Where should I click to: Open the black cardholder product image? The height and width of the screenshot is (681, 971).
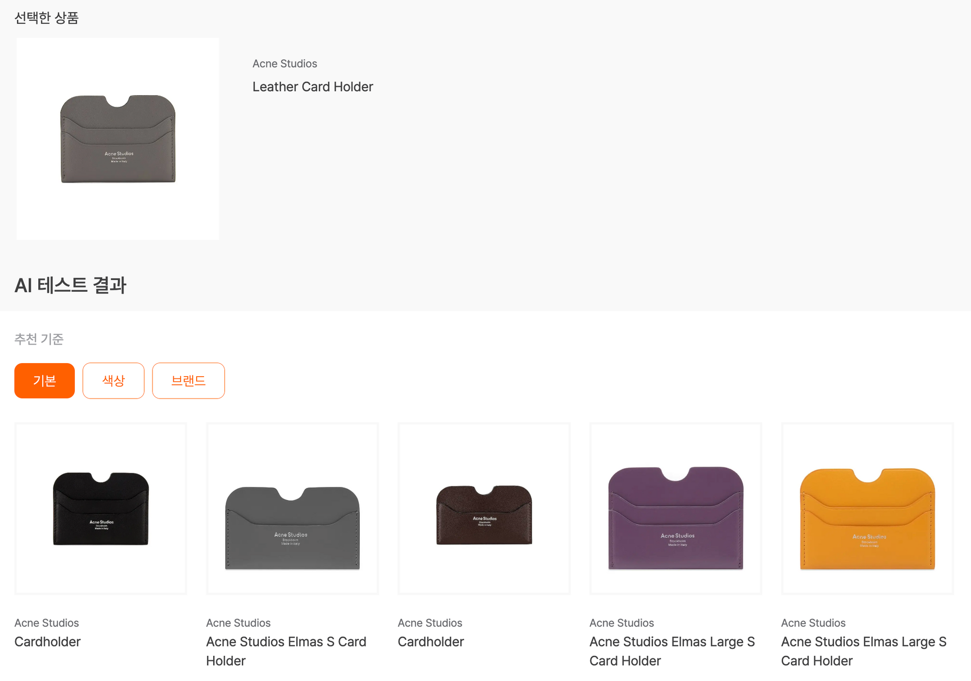coord(100,508)
